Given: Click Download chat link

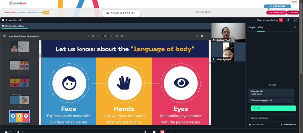Looking at the screenshot, I should point(288,125).
